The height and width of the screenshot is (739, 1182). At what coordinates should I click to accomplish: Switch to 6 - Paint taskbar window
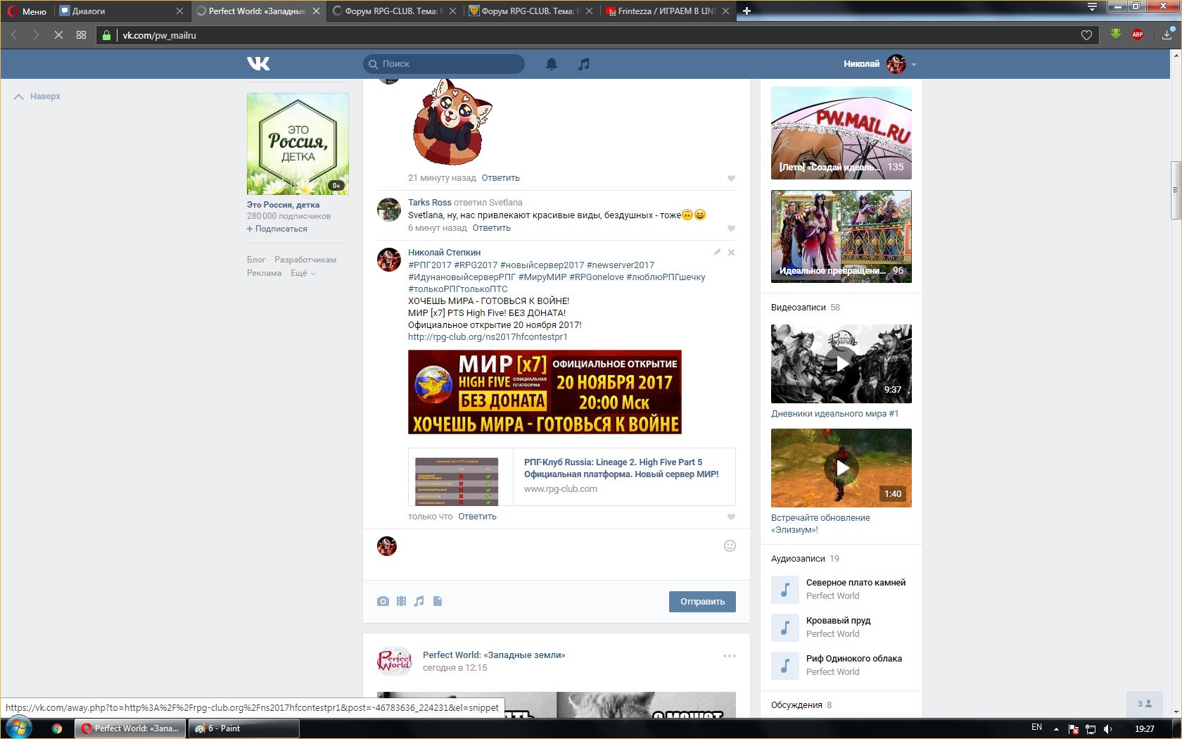click(243, 728)
